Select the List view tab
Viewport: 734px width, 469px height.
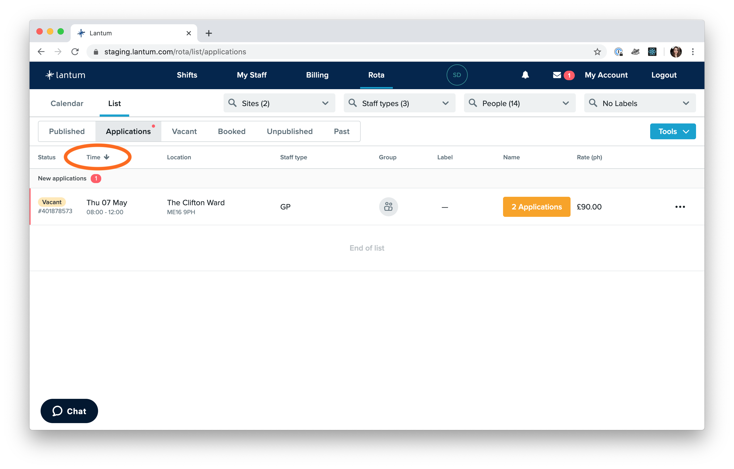[114, 103]
